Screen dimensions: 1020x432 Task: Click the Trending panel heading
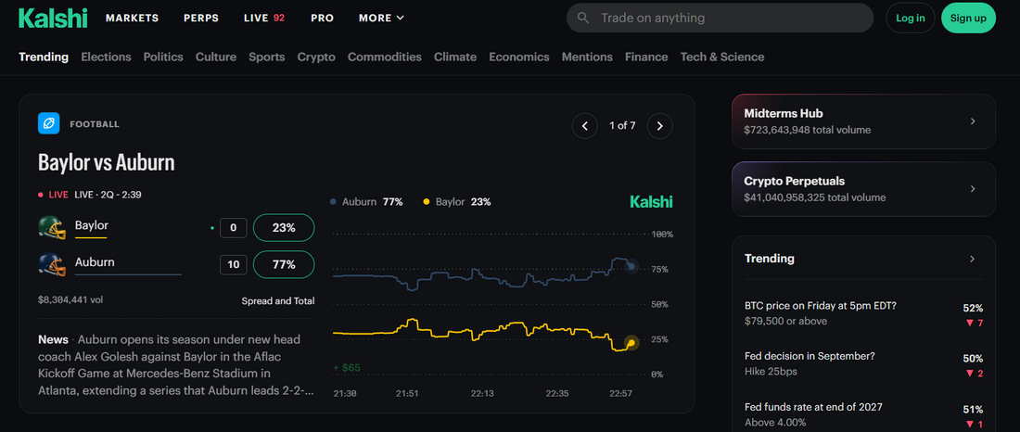[769, 259]
